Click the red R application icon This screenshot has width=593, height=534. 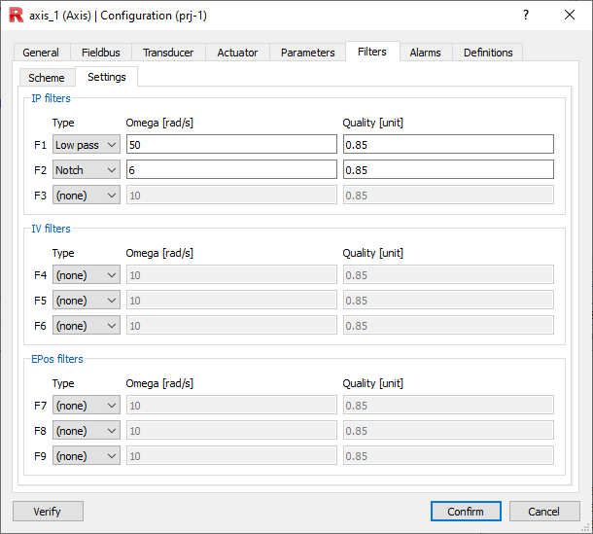pos(16,16)
